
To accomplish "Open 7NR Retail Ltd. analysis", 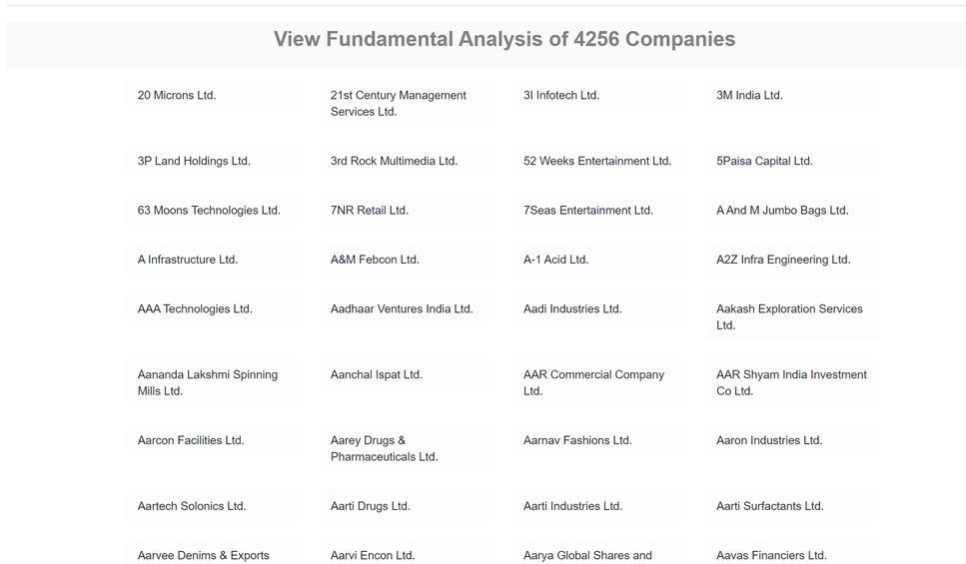I will click(370, 211).
